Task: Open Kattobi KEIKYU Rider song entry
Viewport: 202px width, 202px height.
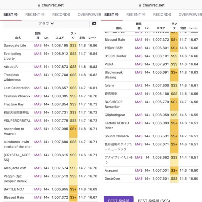Action: (x=116, y=125)
